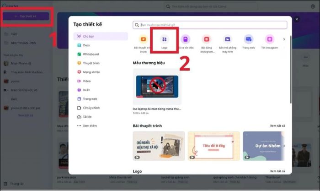Choose the Bài thuyết trình (16:9) icon

(x=143, y=39)
